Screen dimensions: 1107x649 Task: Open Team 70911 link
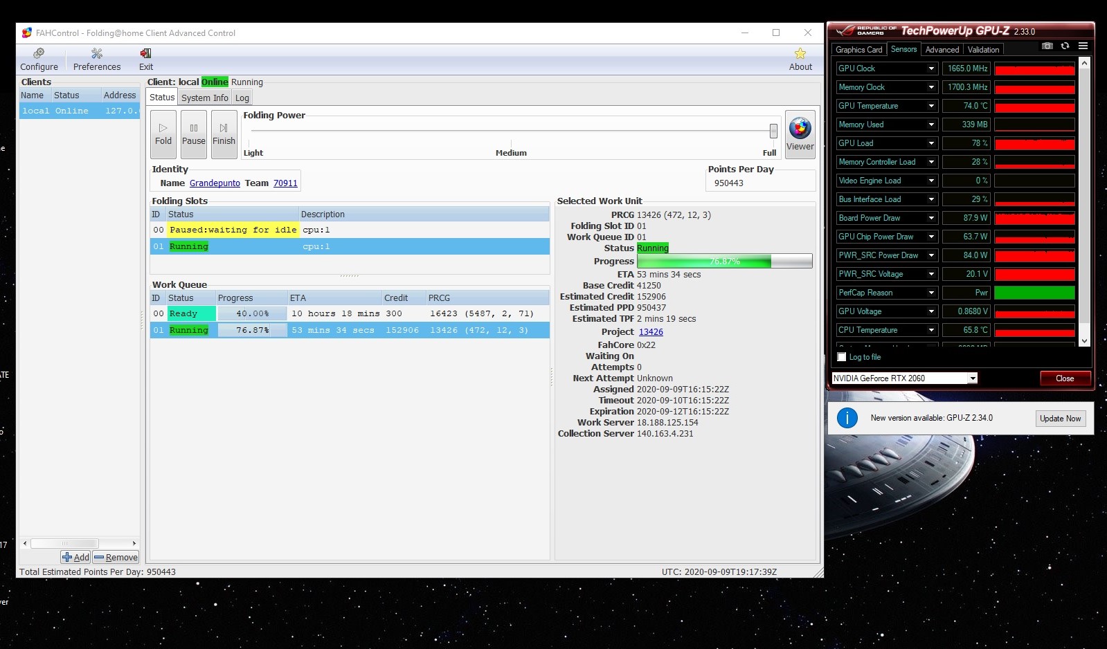click(285, 183)
